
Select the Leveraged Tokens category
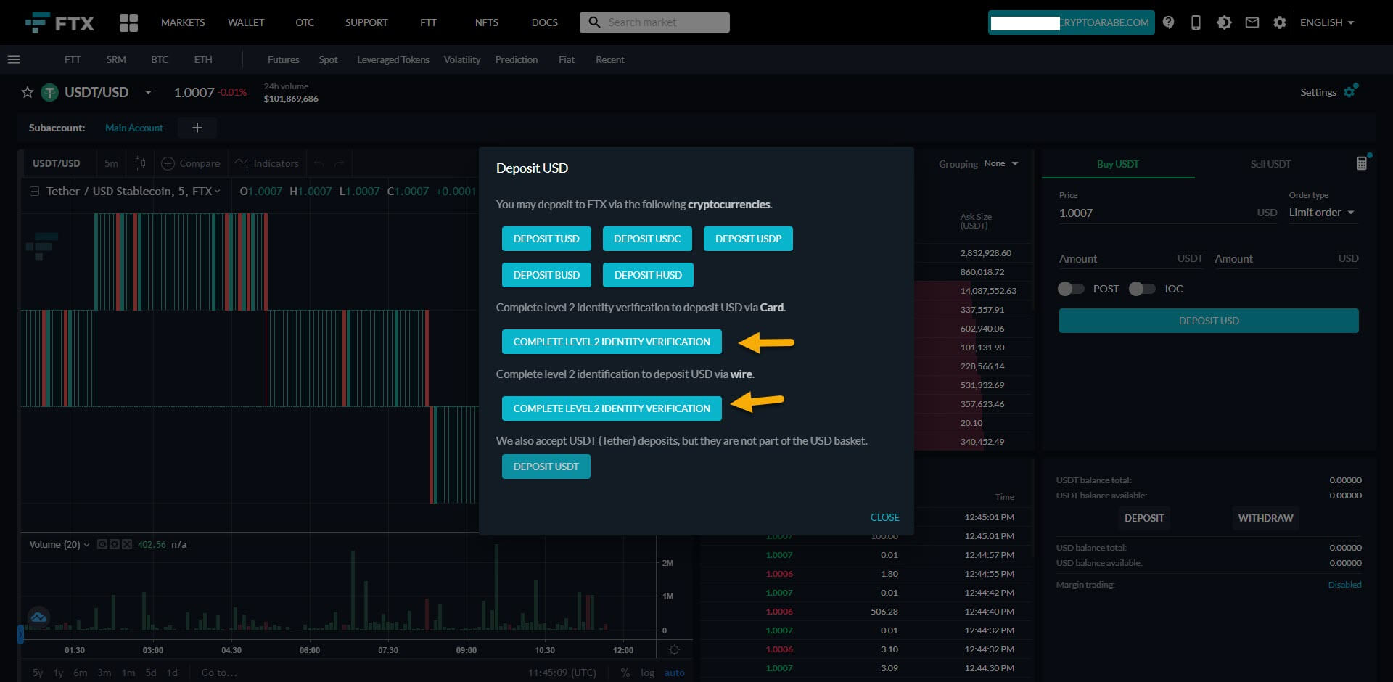[393, 59]
